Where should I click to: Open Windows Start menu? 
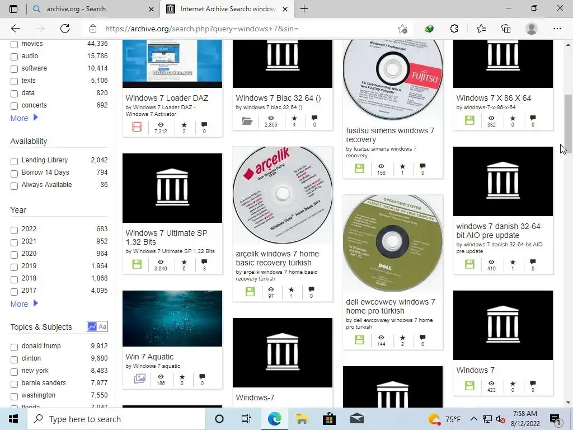coord(13,419)
